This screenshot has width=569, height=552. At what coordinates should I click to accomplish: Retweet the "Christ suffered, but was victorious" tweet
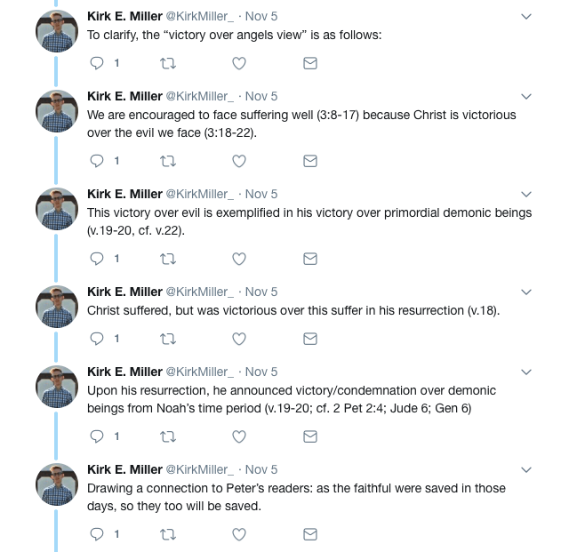tap(166, 339)
